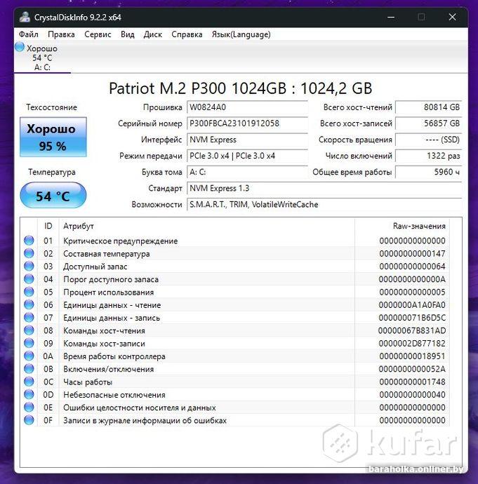Screen dimensions: 478x484
Task: Select the disk A: C: status orb
Action: point(20,47)
